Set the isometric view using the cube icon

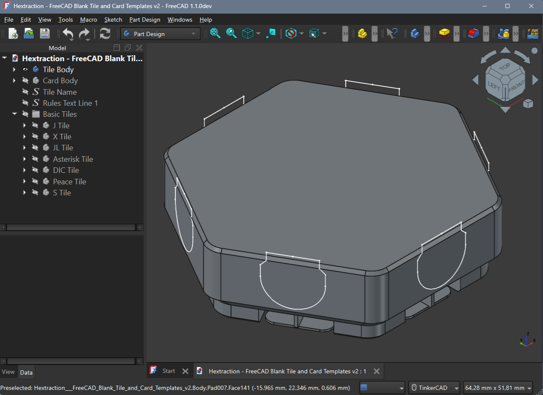[x=248, y=34]
